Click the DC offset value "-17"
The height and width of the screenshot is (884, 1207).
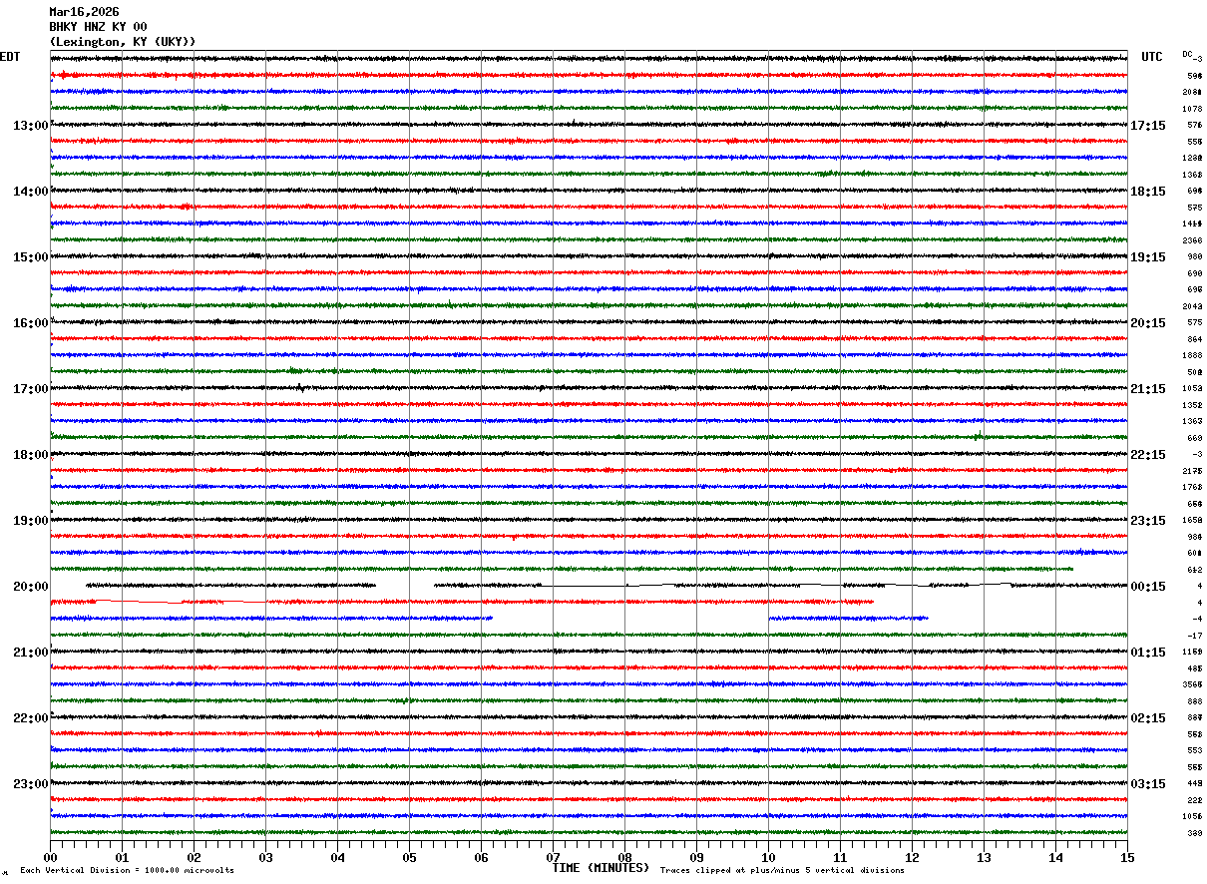coord(1194,636)
